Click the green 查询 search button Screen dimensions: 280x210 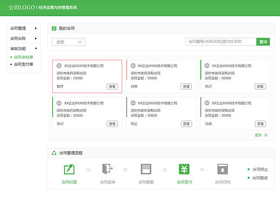click(x=263, y=42)
